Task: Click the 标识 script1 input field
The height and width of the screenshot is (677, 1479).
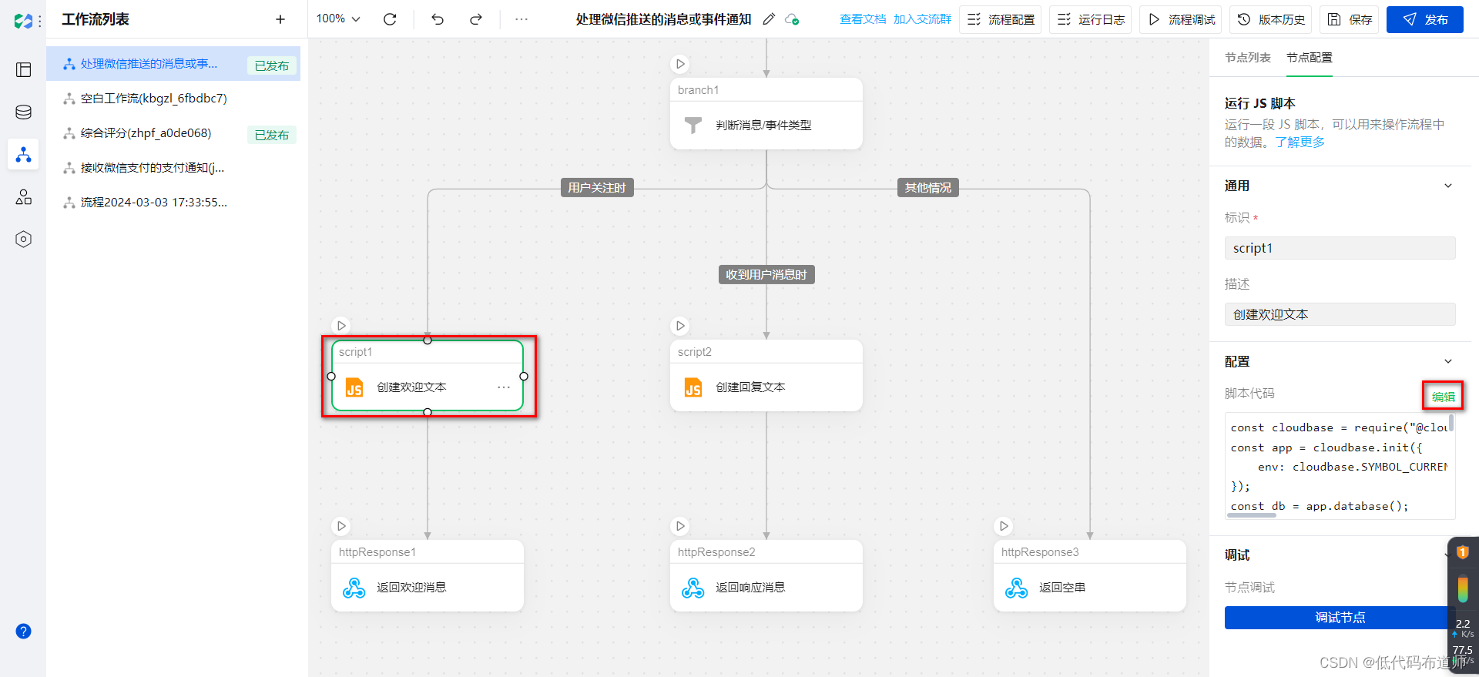Action: coord(1340,248)
